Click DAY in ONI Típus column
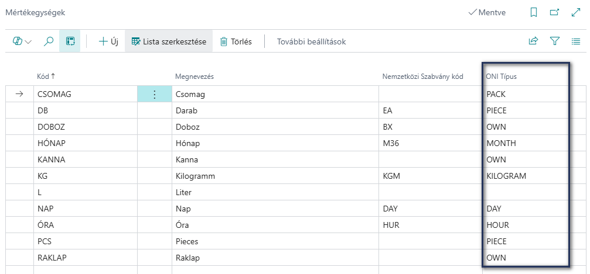This screenshot has height=274, width=590. [x=526, y=209]
